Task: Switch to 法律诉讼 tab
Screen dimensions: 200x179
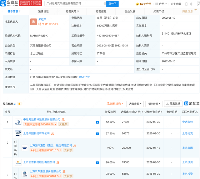Action: point(43,12)
